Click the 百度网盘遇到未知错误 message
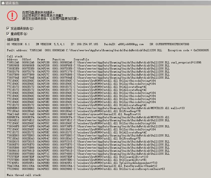211x178 pixels. point(38,12)
